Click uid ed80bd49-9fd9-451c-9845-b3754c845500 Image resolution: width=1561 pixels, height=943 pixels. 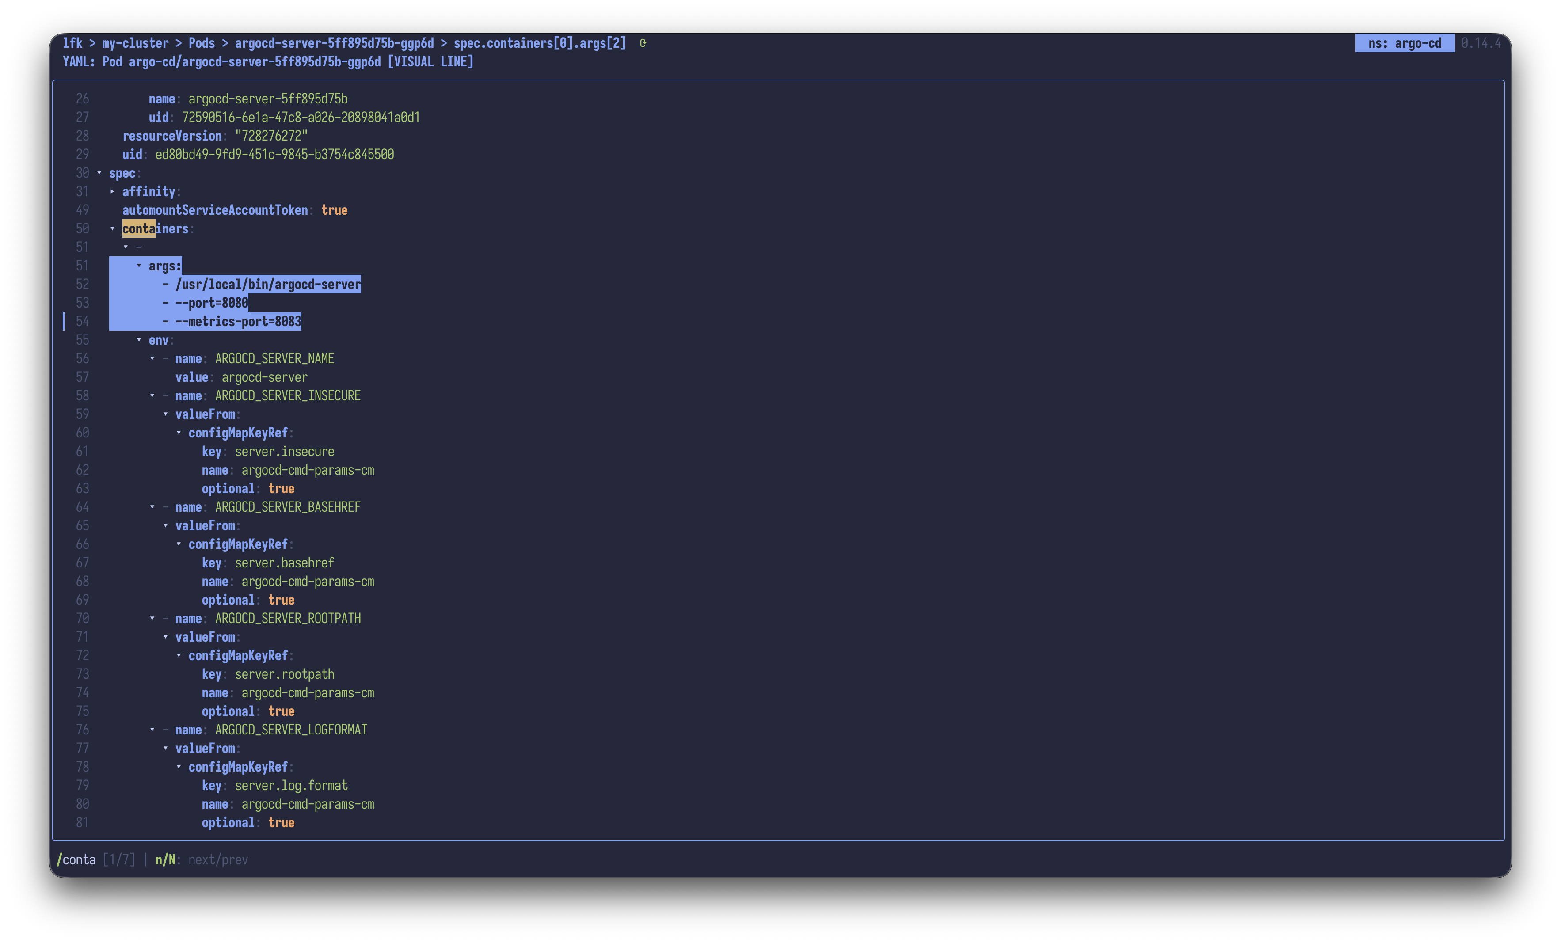point(258,155)
